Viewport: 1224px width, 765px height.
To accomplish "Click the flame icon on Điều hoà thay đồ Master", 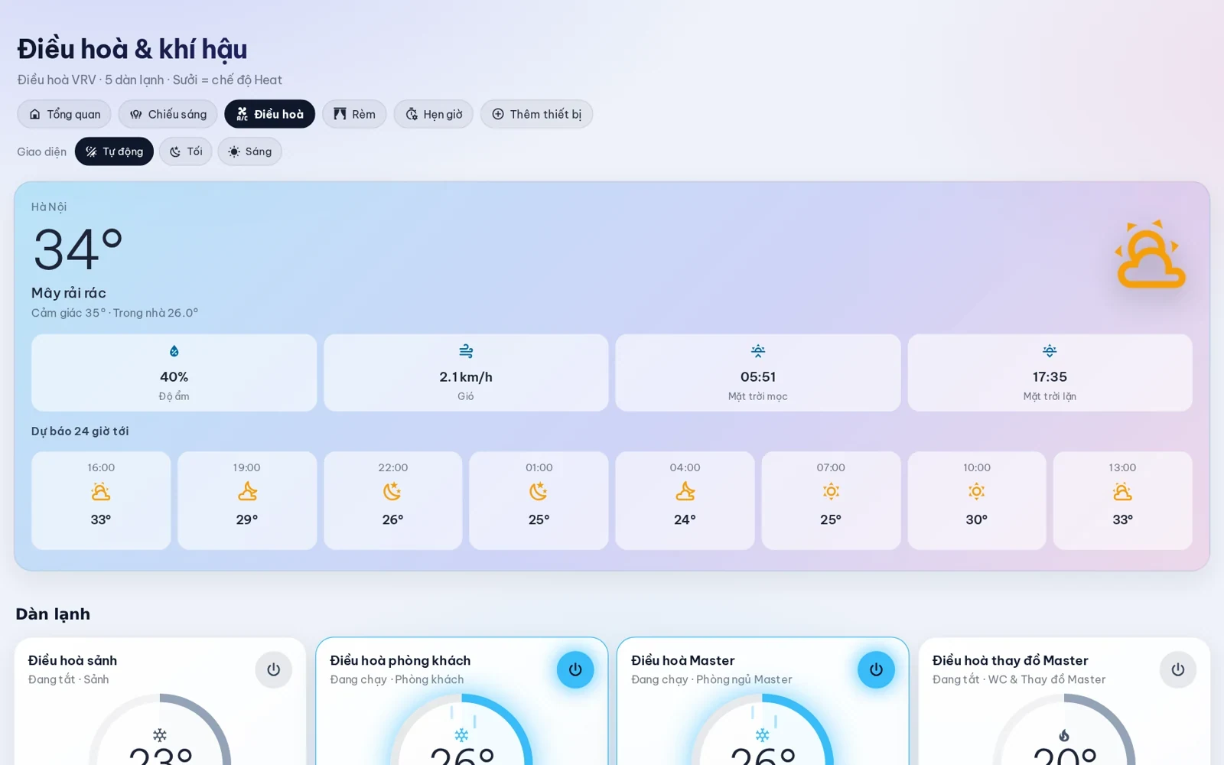I will [x=1064, y=735].
